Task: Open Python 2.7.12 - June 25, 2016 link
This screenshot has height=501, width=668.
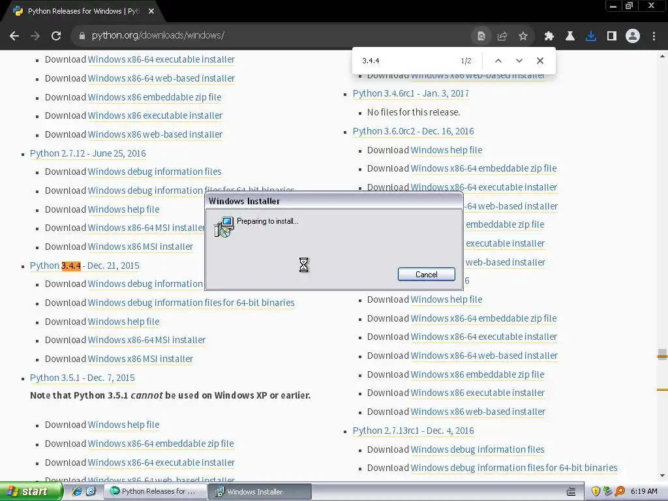Action: click(88, 153)
